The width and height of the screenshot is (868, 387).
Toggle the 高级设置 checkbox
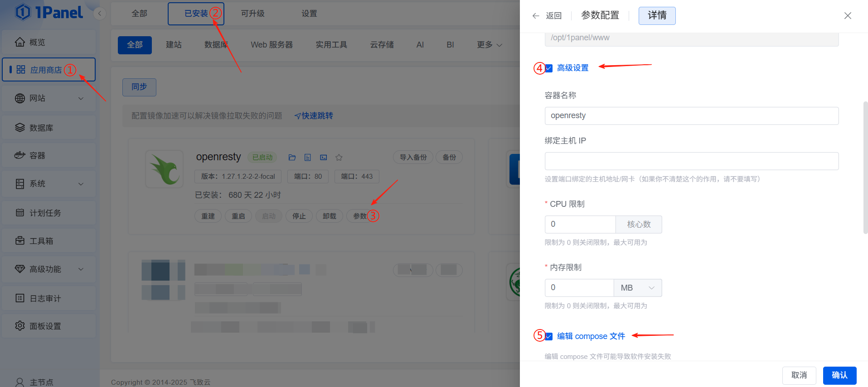click(549, 68)
